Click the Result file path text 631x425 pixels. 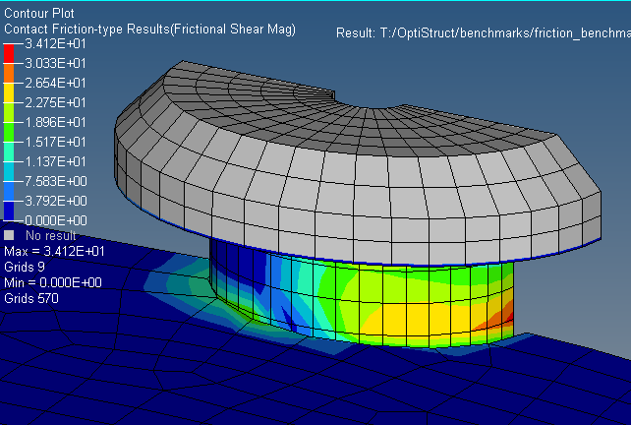[x=483, y=32]
